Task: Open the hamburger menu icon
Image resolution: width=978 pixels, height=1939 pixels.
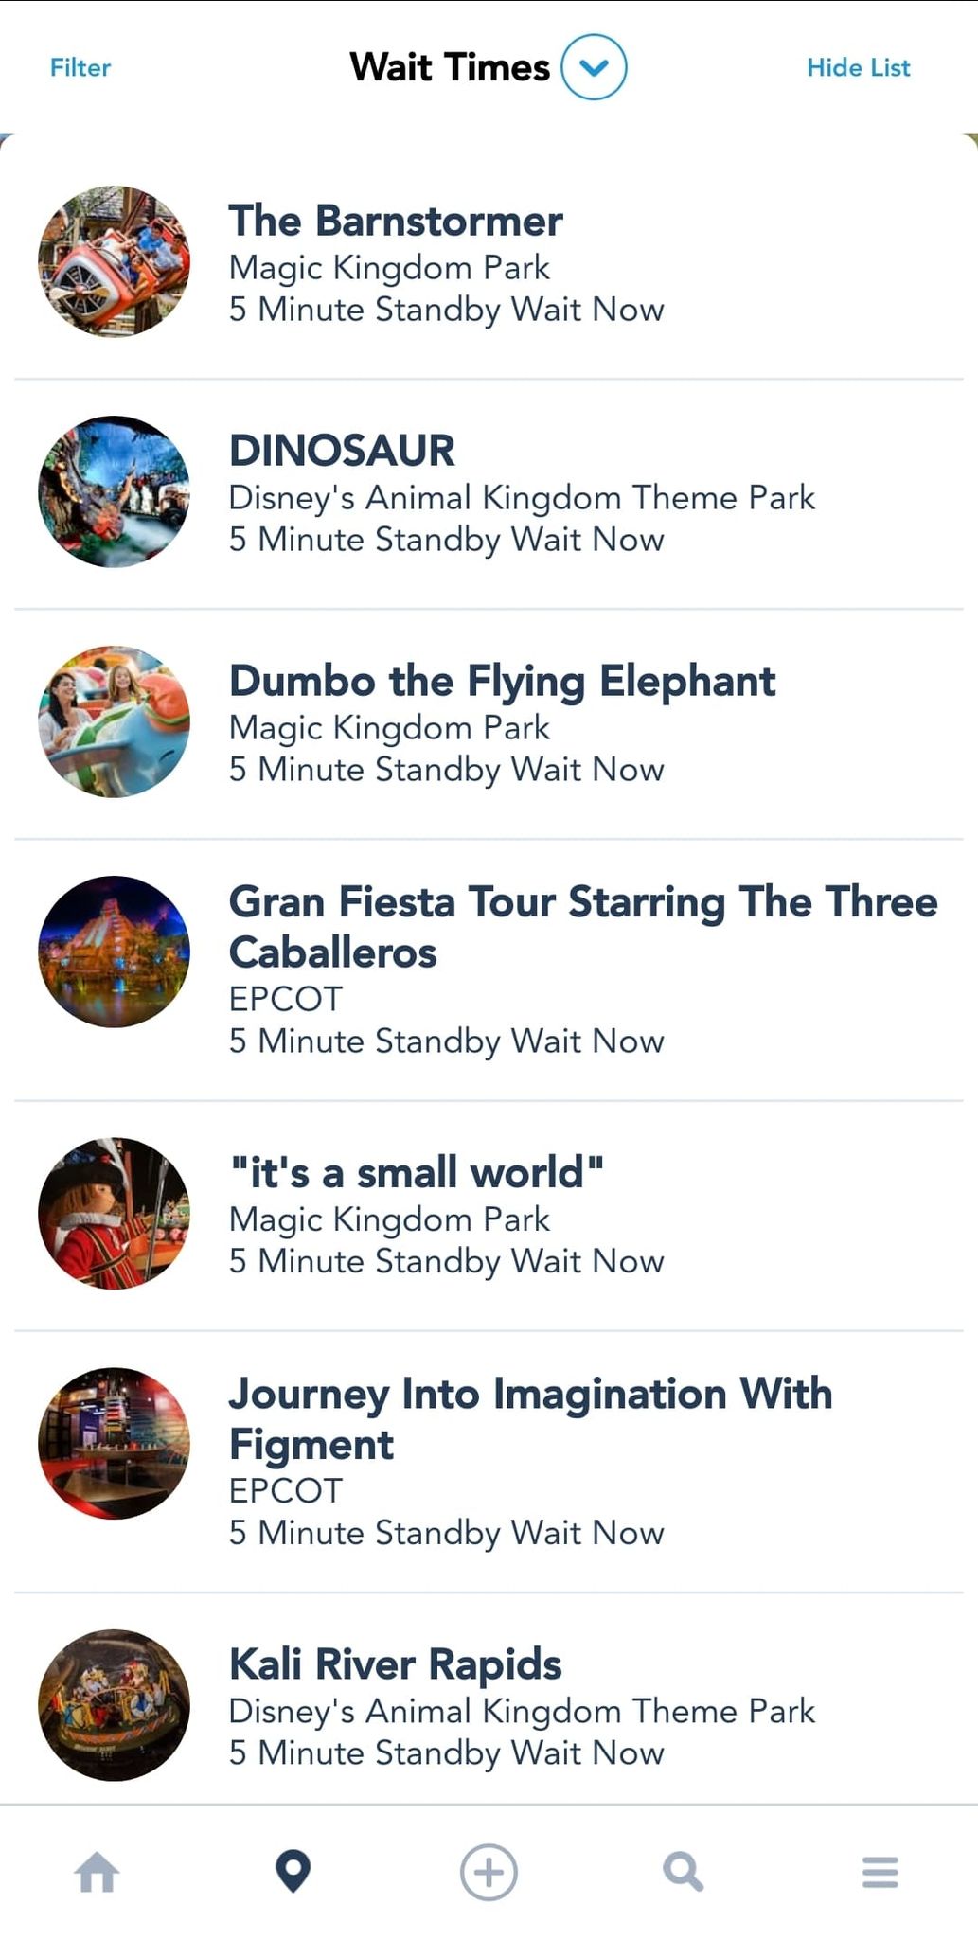Action: 880,1872
